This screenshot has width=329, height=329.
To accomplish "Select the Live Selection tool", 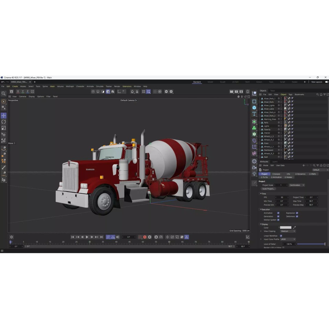I will [4, 101].
